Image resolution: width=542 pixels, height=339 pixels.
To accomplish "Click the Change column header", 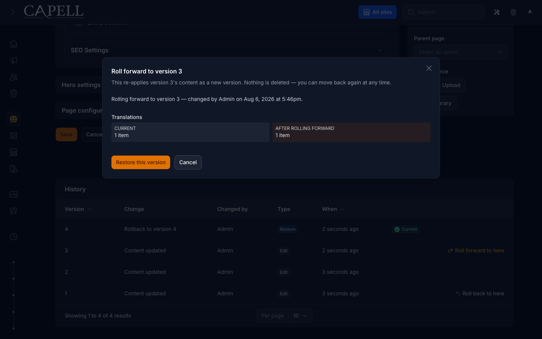I will coord(134,209).
